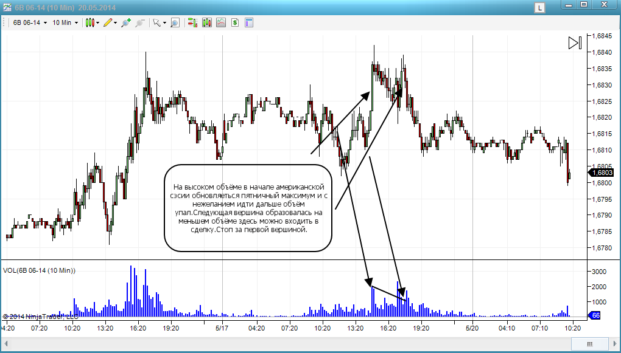The height and width of the screenshot is (353, 621).
Task: Click the L link button in title bar
Action: 539,7
